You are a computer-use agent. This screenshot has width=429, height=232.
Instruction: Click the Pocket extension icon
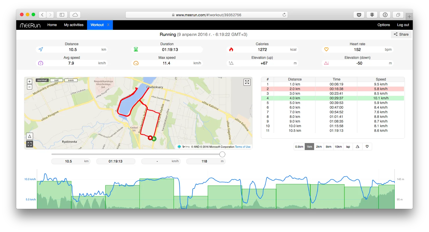[359, 15]
